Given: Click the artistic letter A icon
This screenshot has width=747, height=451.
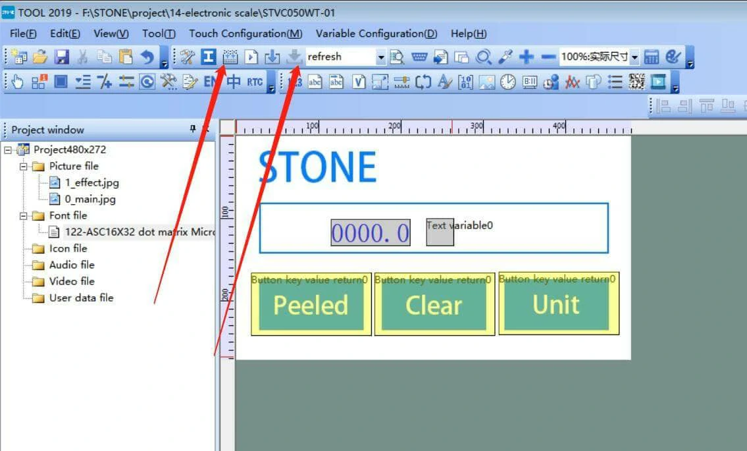Looking at the screenshot, I should (x=444, y=82).
